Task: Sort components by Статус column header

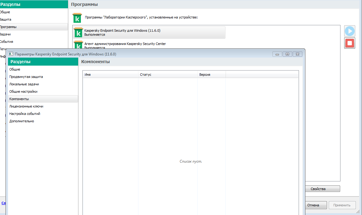Action: click(168, 75)
